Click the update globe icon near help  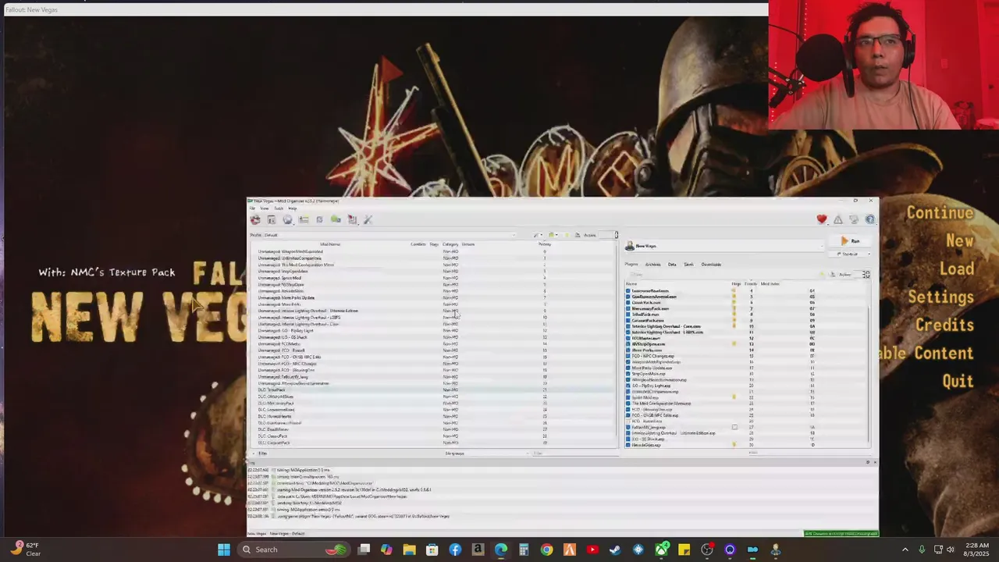(854, 219)
